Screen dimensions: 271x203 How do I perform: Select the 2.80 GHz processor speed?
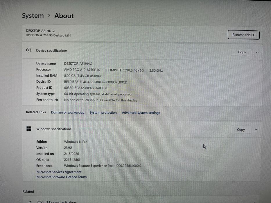coord(156,70)
